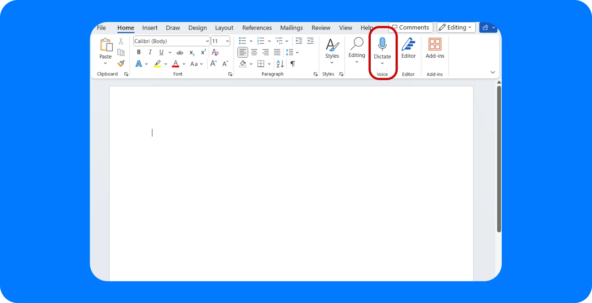Apply multilevel list icon
592x303 pixels.
(279, 41)
